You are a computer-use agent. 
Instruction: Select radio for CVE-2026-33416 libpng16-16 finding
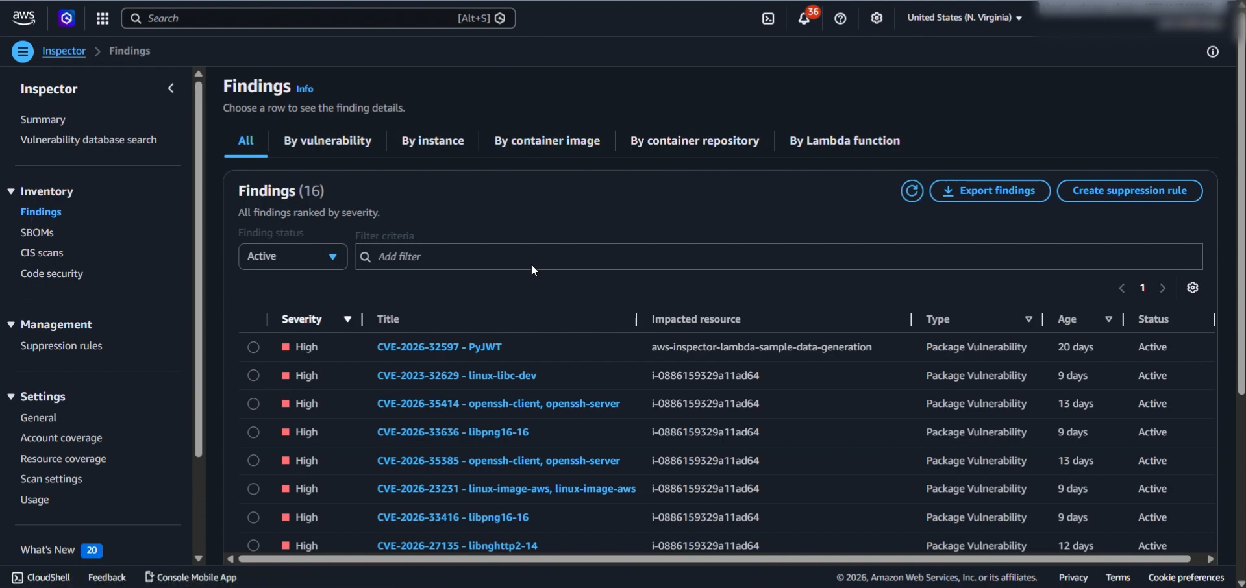coord(253,517)
